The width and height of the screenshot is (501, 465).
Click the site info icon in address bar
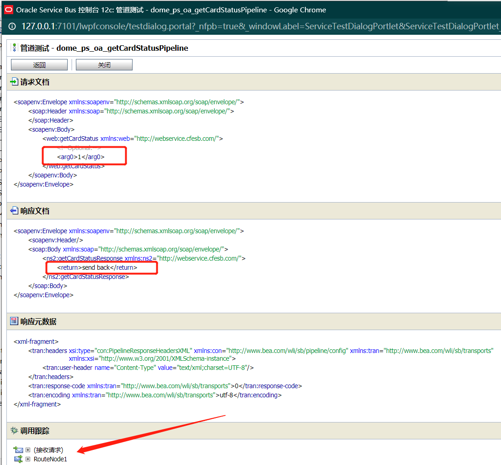(12, 26)
